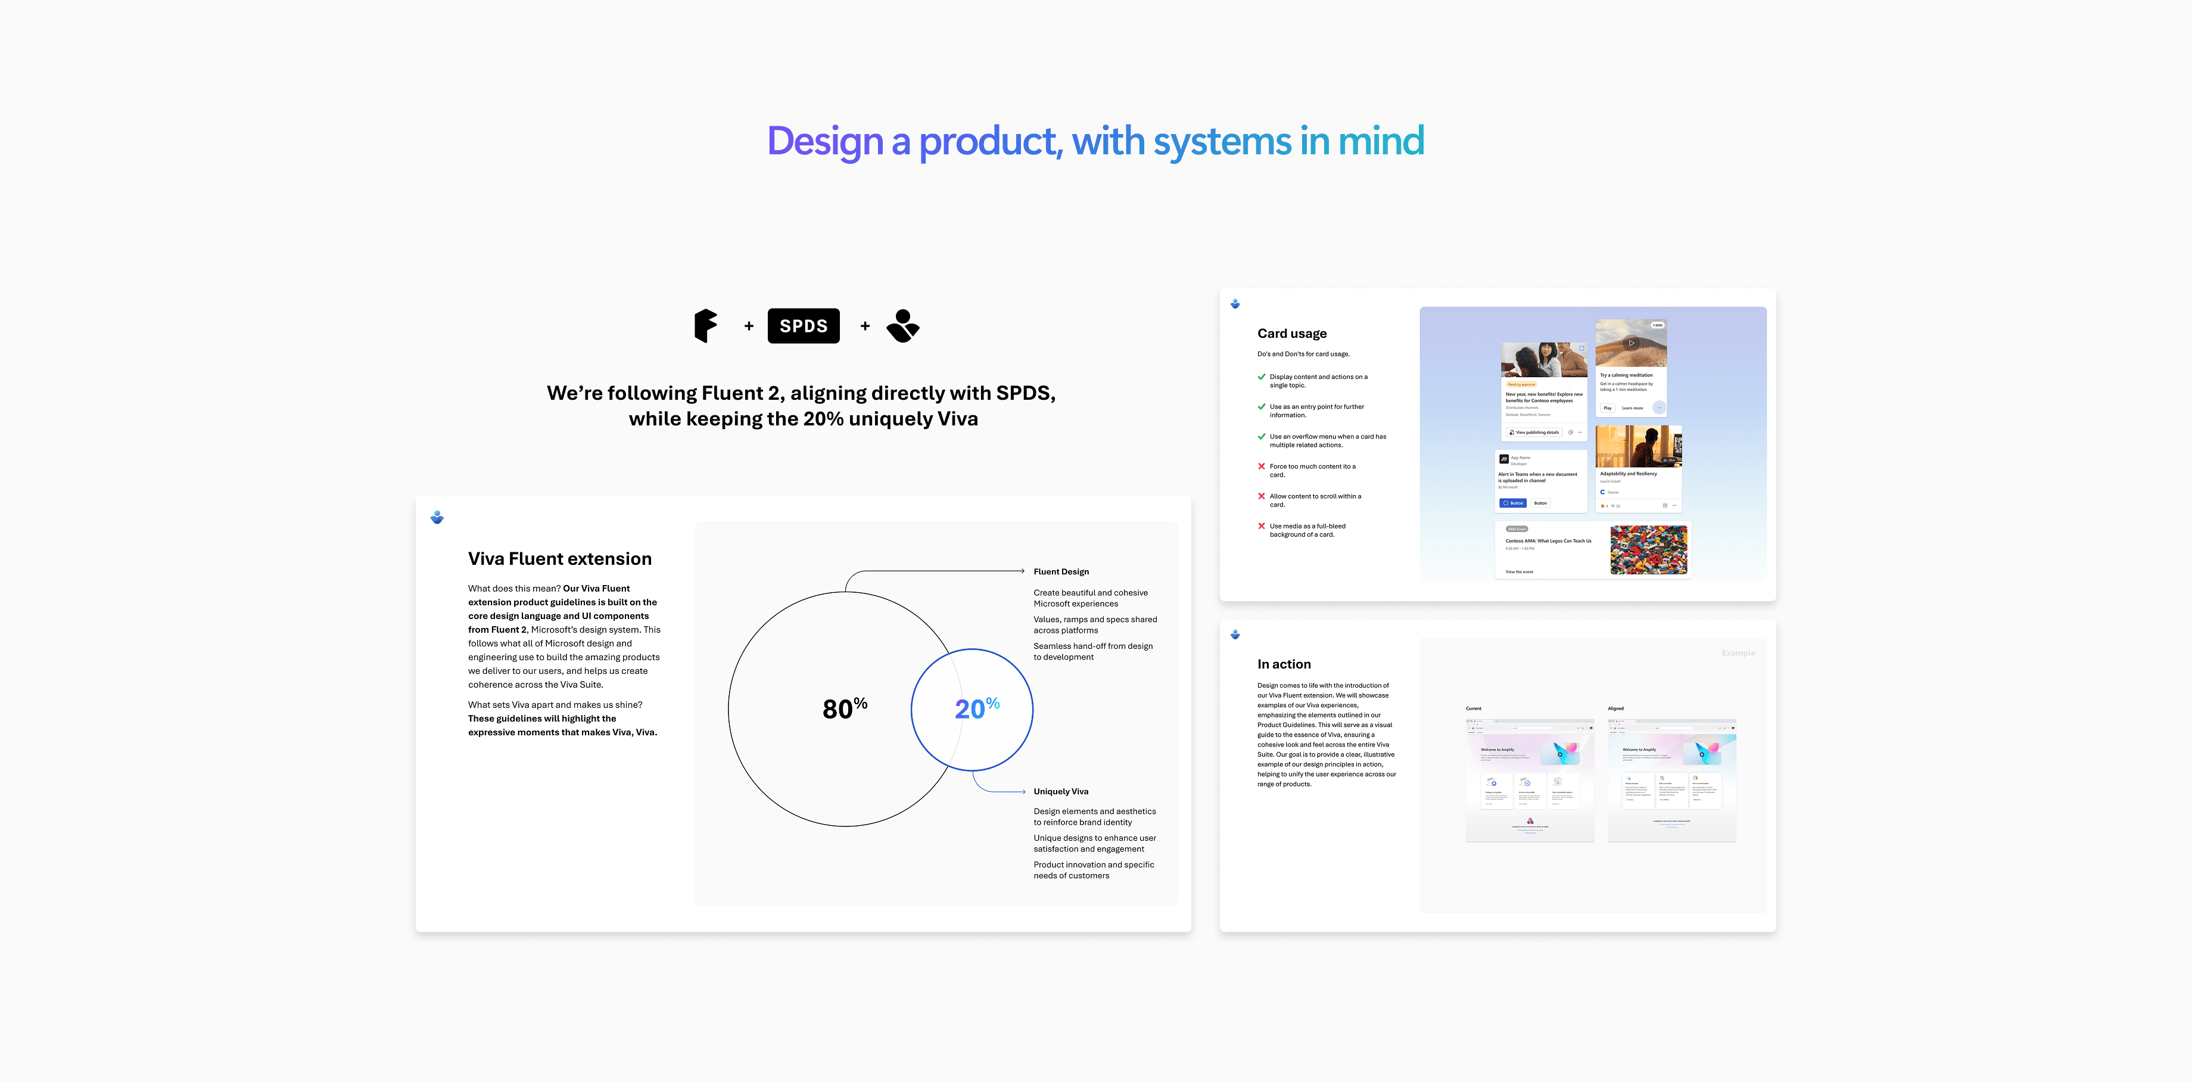Image resolution: width=2192 pixels, height=1082 pixels.
Task: Click Viva logo on In action slide
Action: point(1235,634)
